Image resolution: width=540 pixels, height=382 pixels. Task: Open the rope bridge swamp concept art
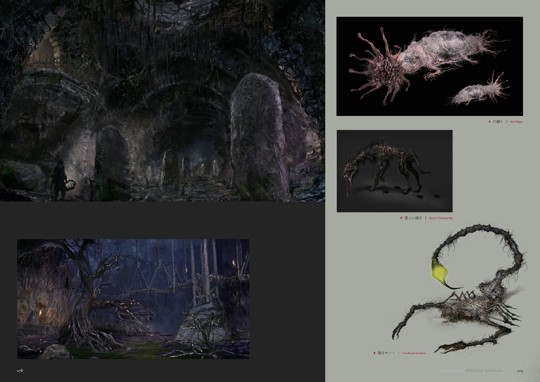133,299
